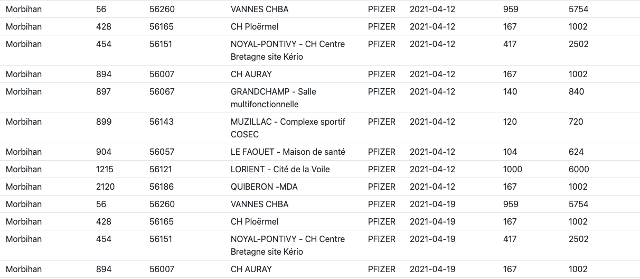Screen dimensions: 640x279
Task: Click postal code 56143 cell
Action: click(162, 122)
